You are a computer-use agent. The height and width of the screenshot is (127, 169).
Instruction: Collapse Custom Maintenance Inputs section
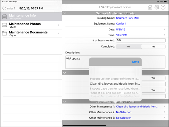click(65, 102)
